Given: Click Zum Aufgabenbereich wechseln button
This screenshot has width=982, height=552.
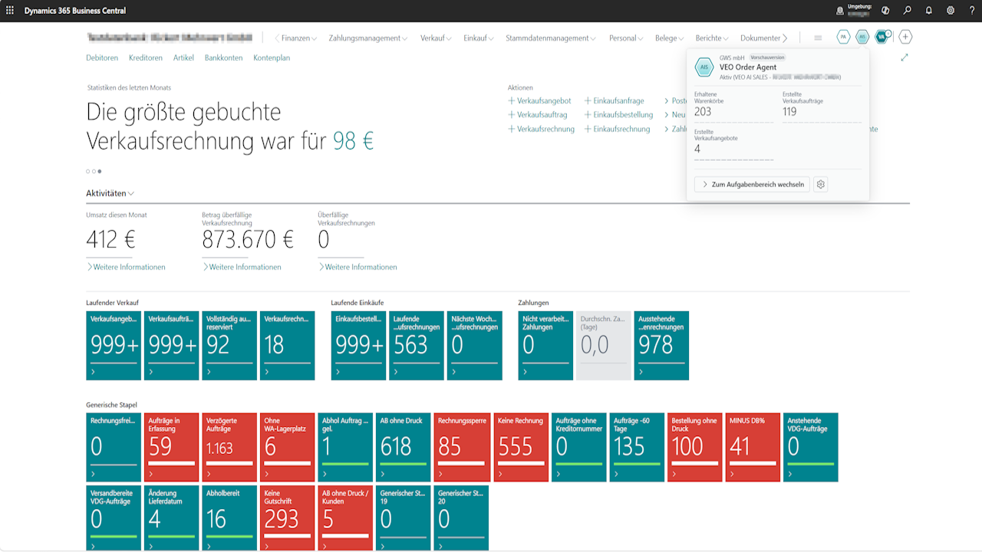Looking at the screenshot, I should (x=752, y=185).
